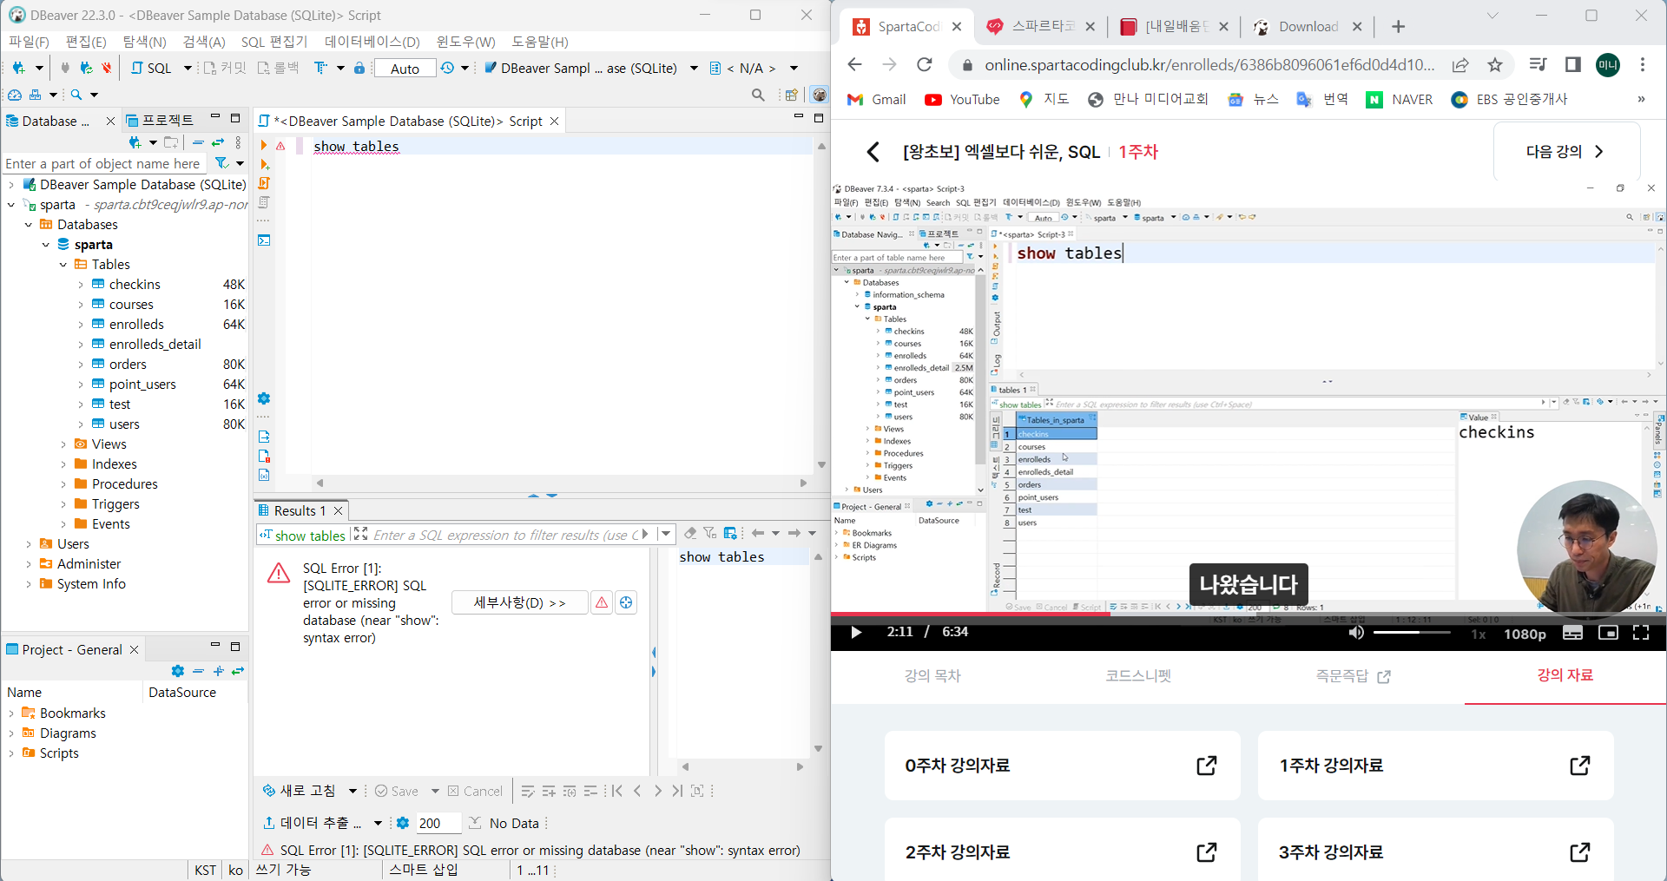
Task: Click the 세부사항(D) >> button
Action: tap(520, 602)
